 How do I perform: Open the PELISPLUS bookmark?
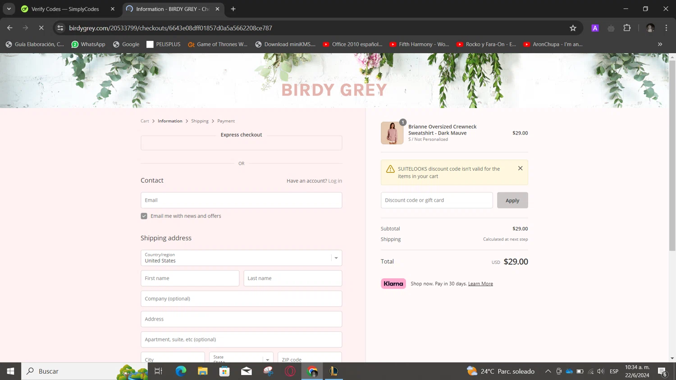pyautogui.click(x=164, y=44)
